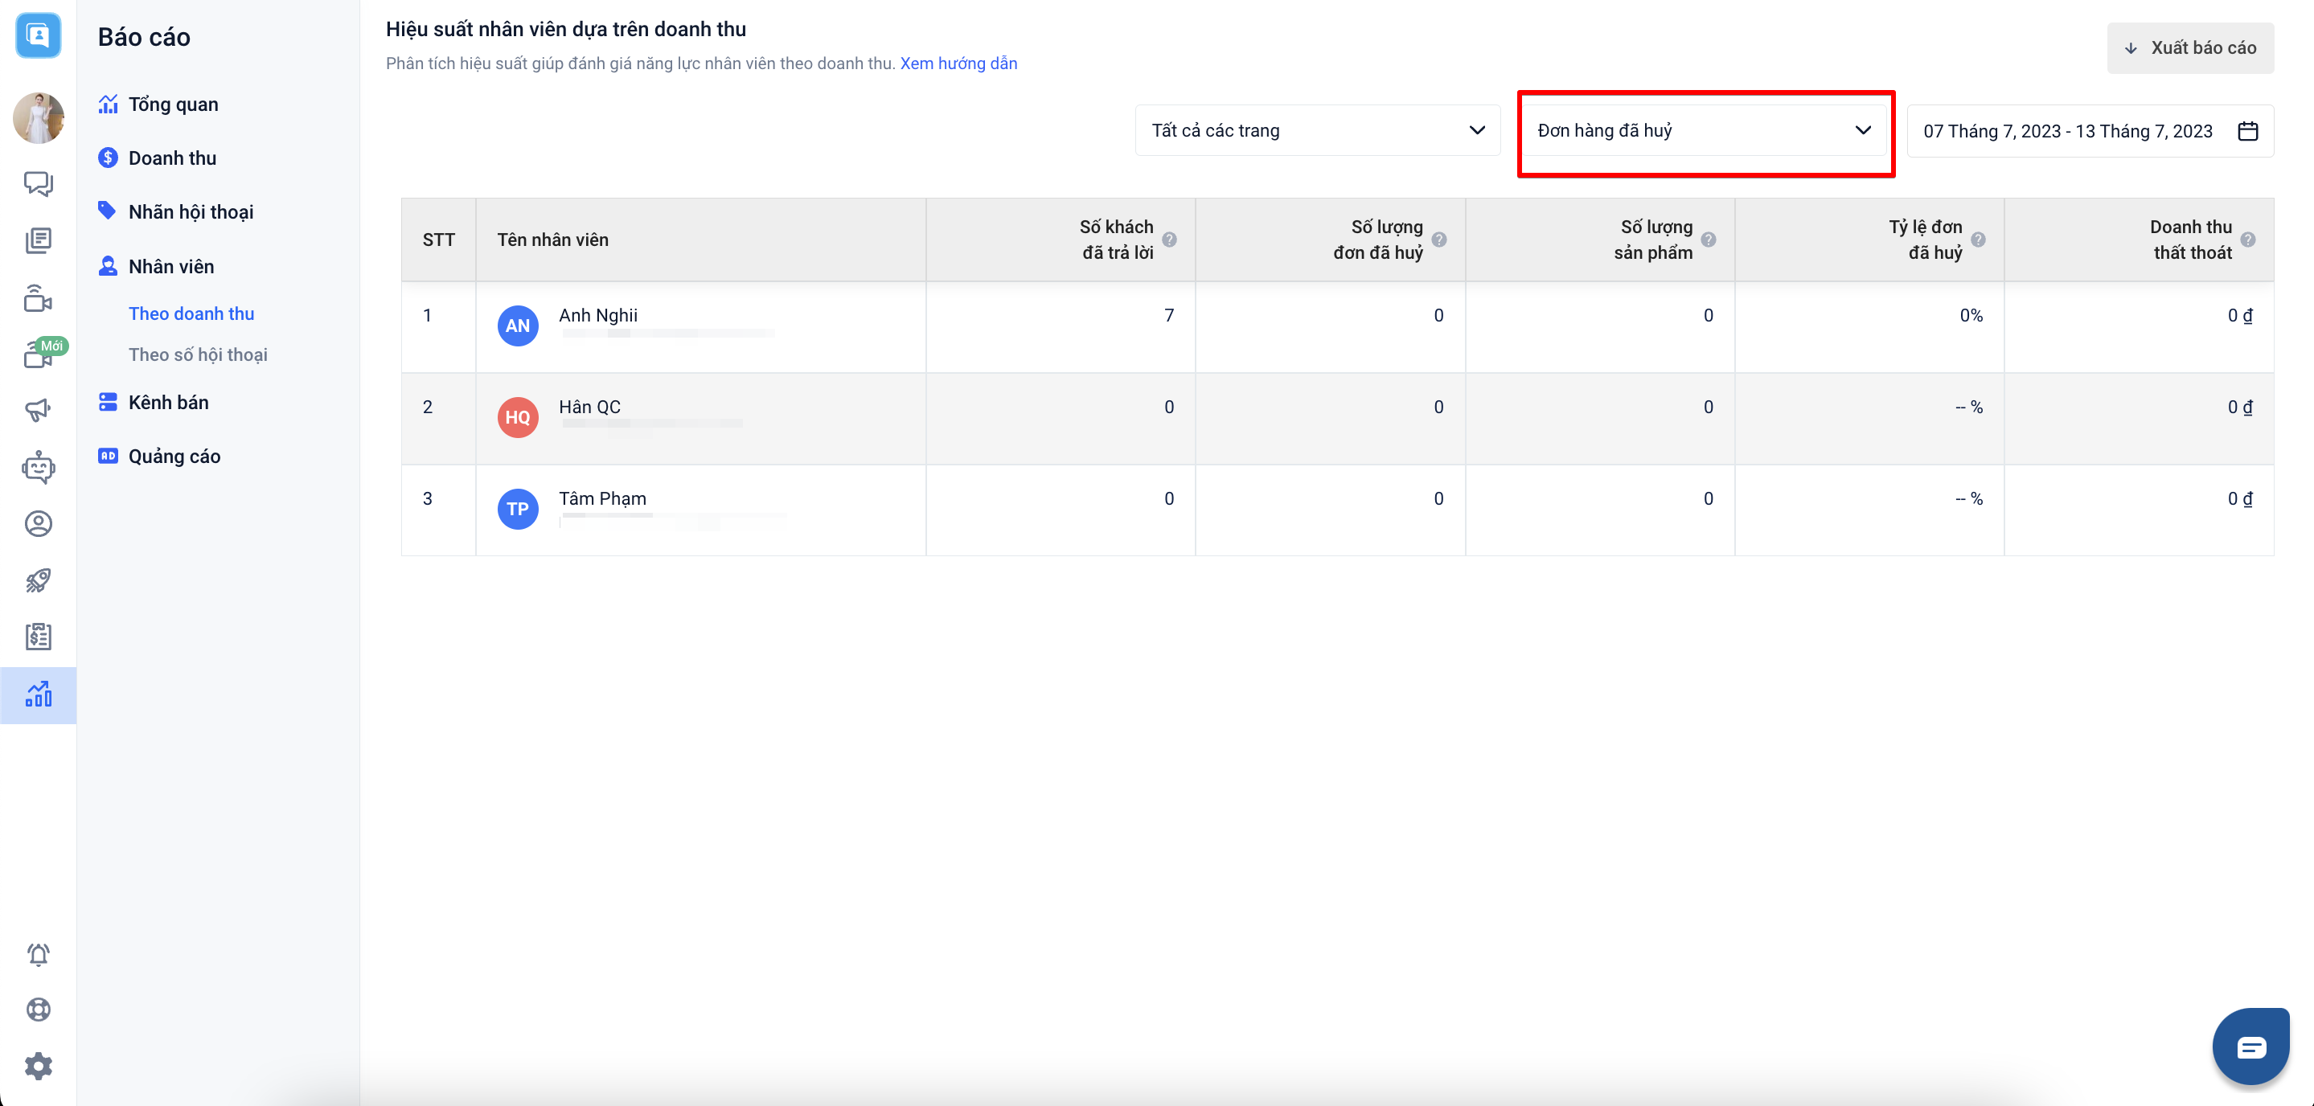Viewport: 2314px width, 1106px height.
Task: Open the floating chat support bubble
Action: point(2250,1047)
